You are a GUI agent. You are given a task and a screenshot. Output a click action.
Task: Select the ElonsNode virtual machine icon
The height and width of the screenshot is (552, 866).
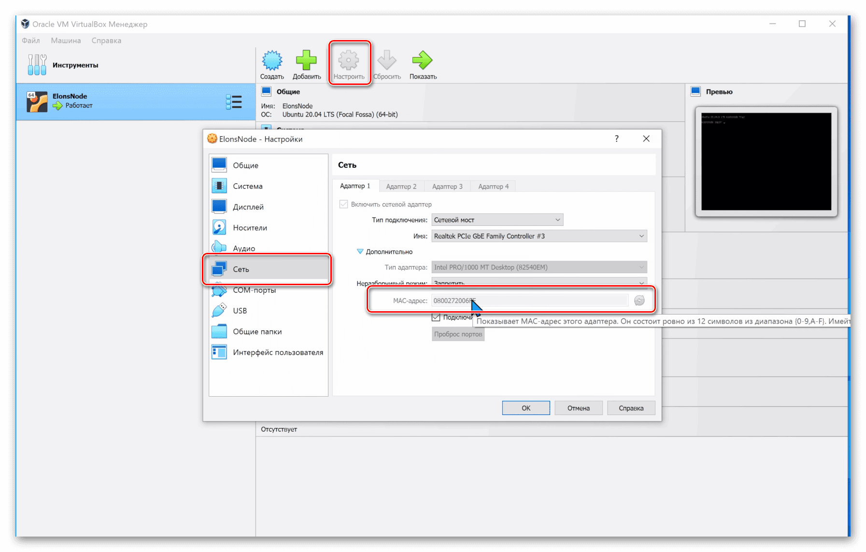(37, 102)
